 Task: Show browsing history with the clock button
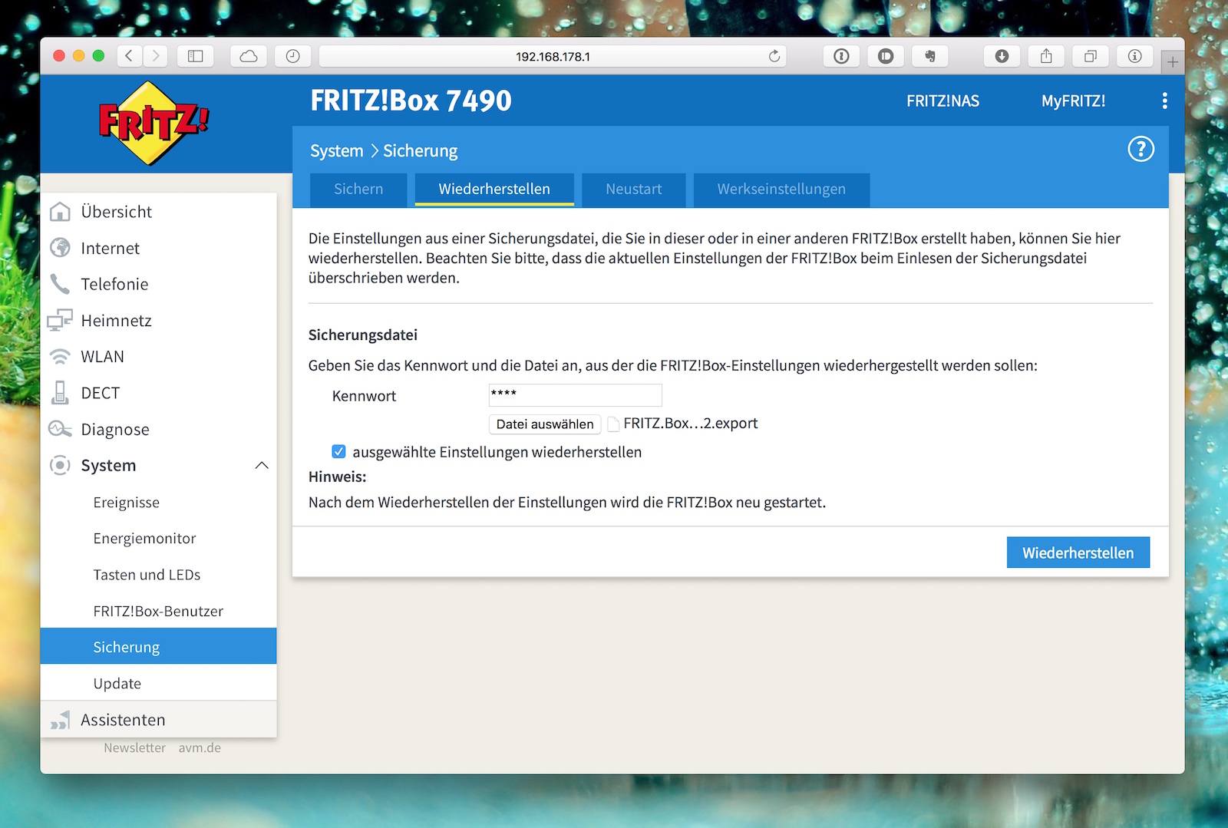pyautogui.click(x=292, y=56)
